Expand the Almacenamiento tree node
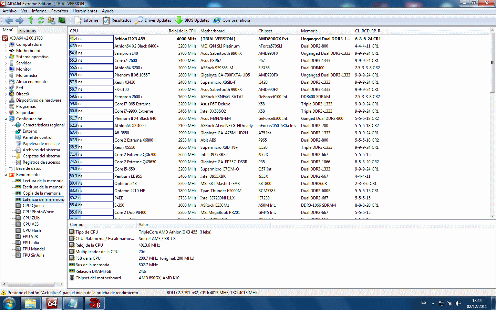496x310 pixels. [6, 82]
